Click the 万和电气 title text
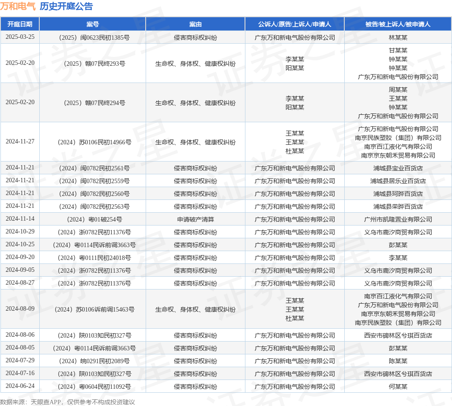Image resolution: width=452 pixels, height=406 pixels. (x=18, y=6)
